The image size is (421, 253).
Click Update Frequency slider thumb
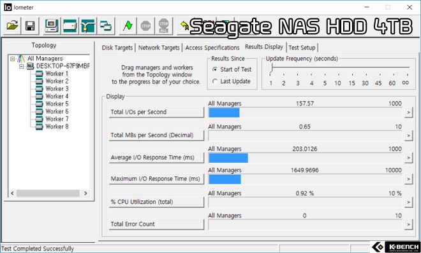pos(270,69)
